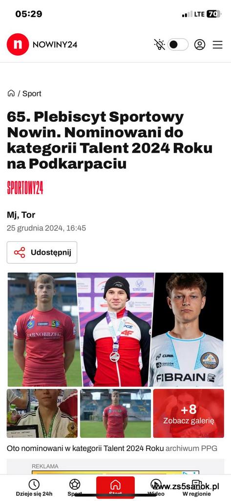Image resolution: width=231 pixels, height=501 pixels.
Task: Click the share icon inside Udostępnij
Action: point(20,252)
